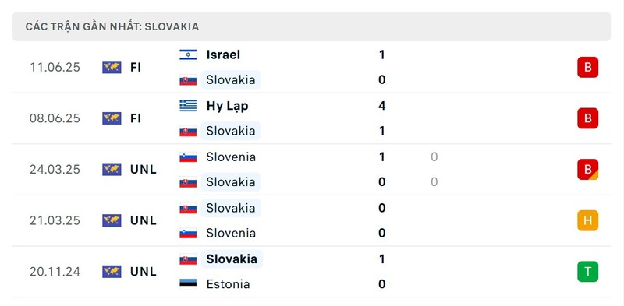Click the Israel flag icon
Viewport: 624px width, 306px height.
pyautogui.click(x=188, y=55)
